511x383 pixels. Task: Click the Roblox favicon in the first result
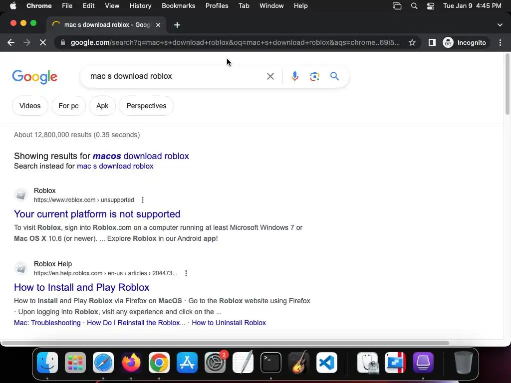(21, 195)
